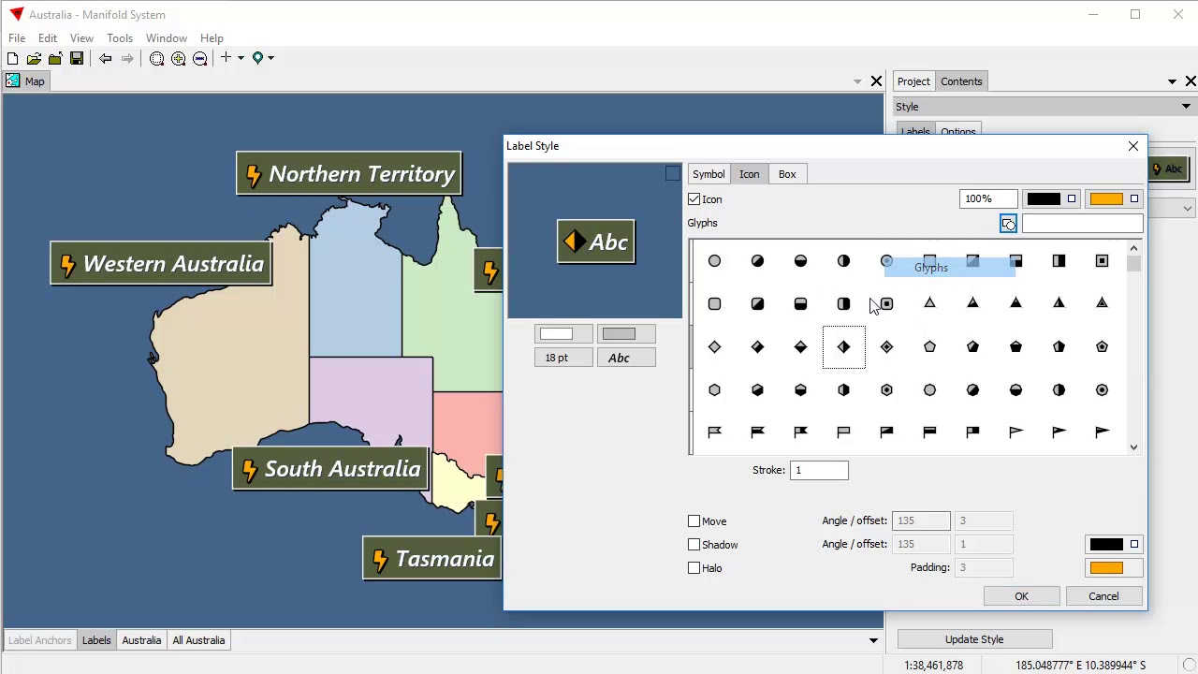Click the Stroke value input field

tap(819, 470)
